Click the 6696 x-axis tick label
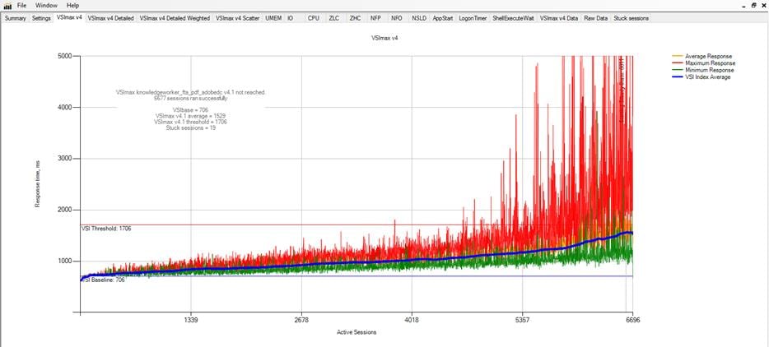This screenshot has width=769, height=347. tap(632, 321)
